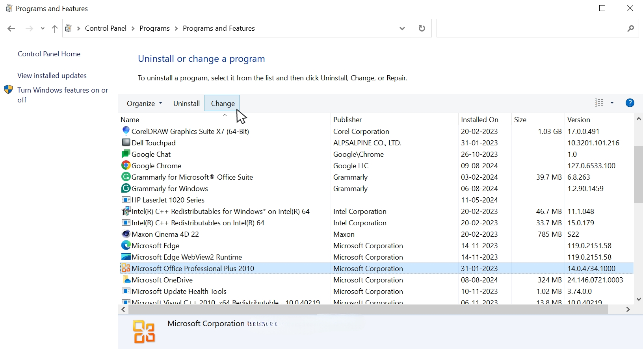Click the Google Chat icon

tap(126, 154)
